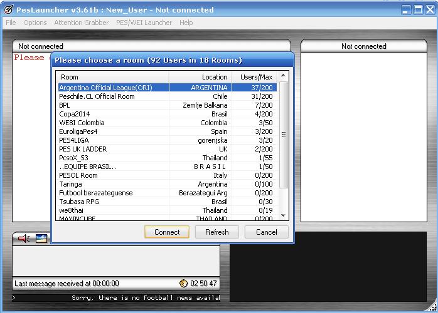Click the PesLauncher app icon in title bar

8,10
